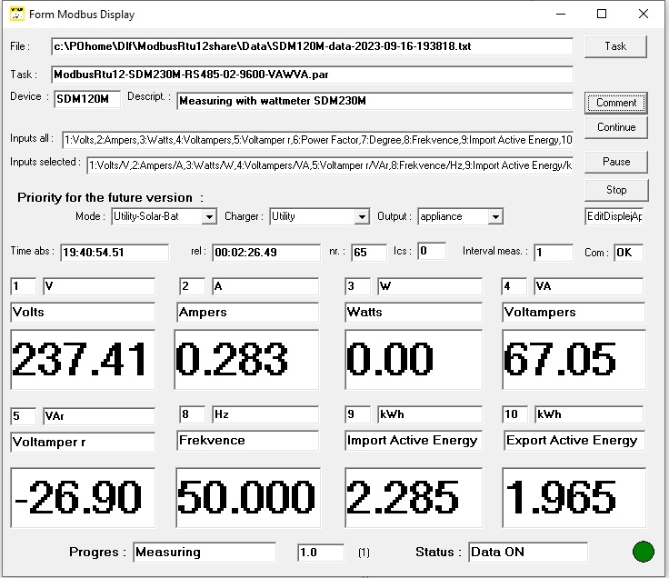The image size is (669, 578).
Task: Click the Volts value display 237.41
Action: tap(81, 360)
